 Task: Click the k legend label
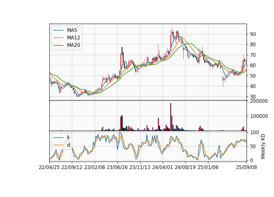tap(68, 137)
